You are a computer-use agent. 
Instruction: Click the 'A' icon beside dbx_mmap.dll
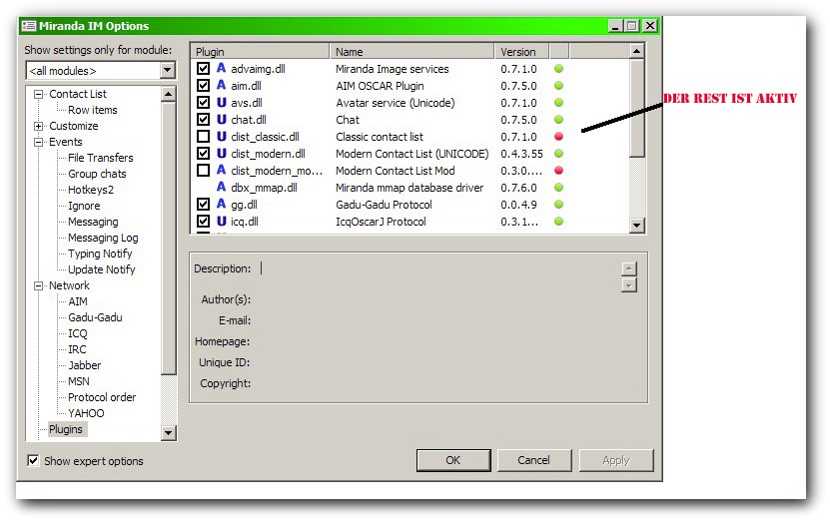(222, 188)
